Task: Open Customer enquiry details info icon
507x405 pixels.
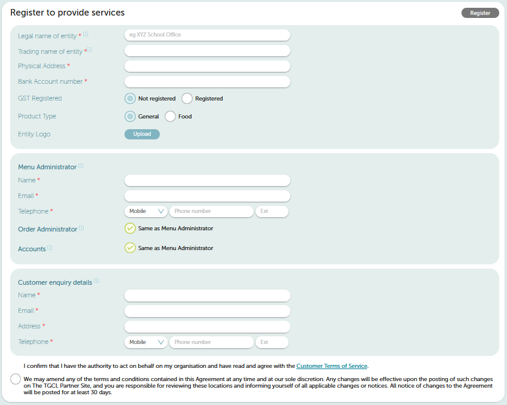Action: (x=96, y=281)
